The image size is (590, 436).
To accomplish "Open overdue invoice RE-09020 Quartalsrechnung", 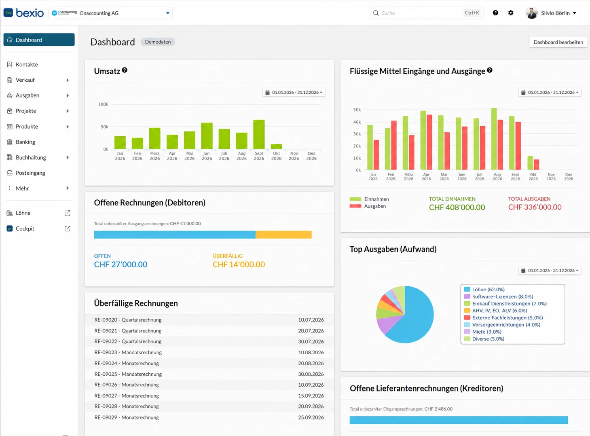I will pyautogui.click(x=209, y=320).
